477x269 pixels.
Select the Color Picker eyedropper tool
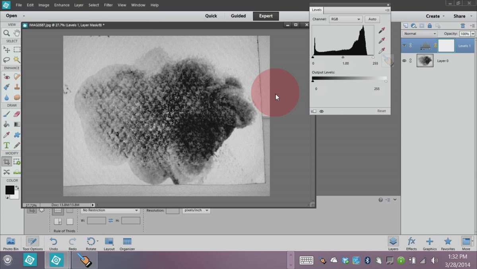pos(6,135)
